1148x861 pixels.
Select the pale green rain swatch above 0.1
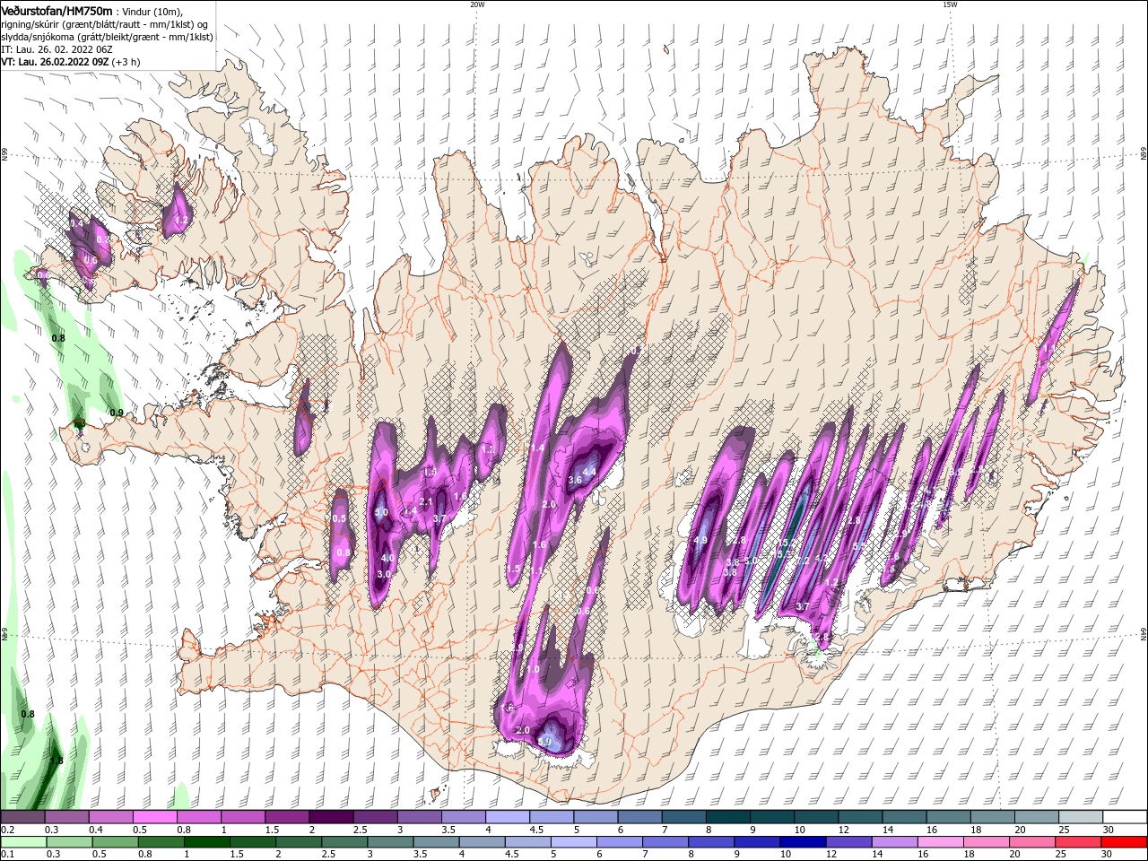tap(22, 842)
